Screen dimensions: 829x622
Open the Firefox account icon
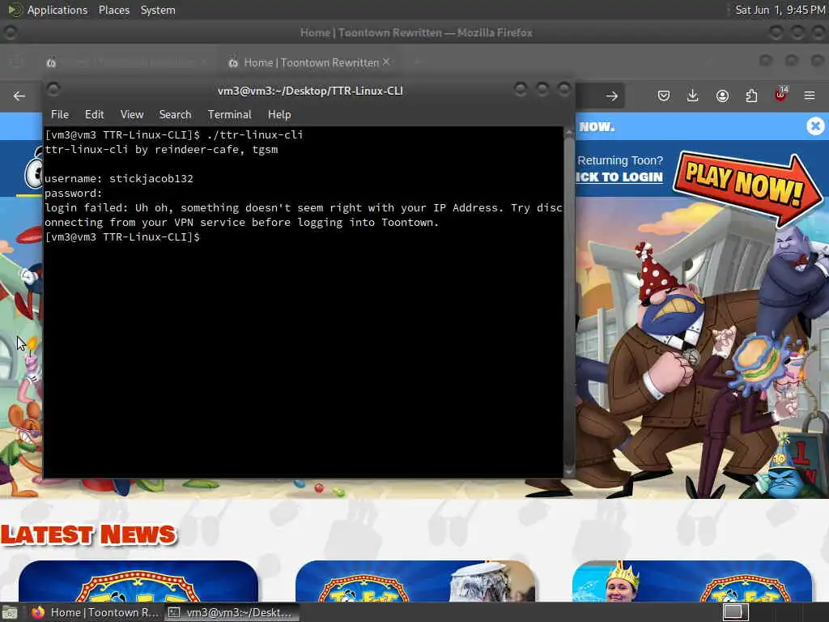pyautogui.click(x=722, y=96)
